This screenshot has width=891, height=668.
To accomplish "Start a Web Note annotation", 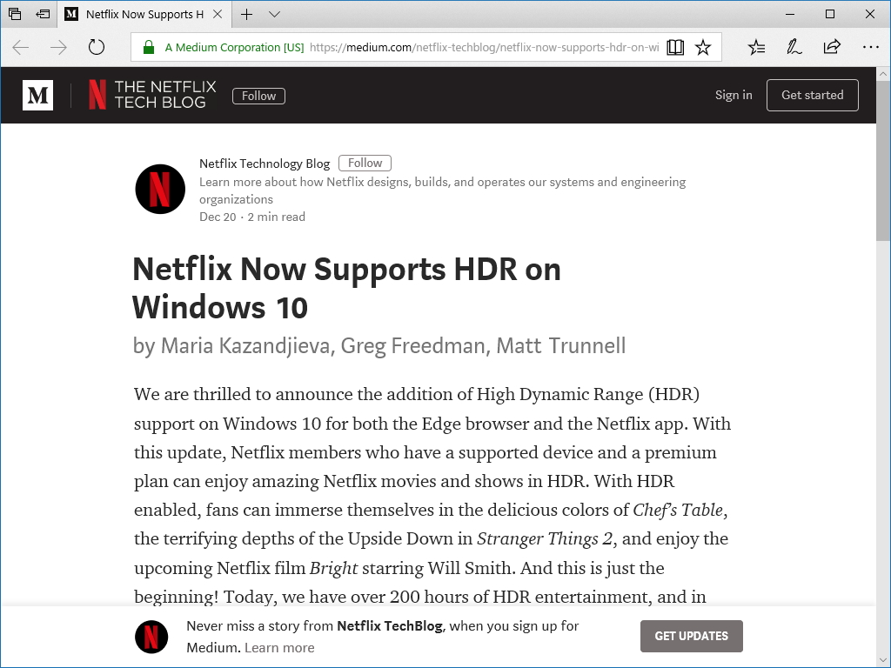I will coord(794,47).
